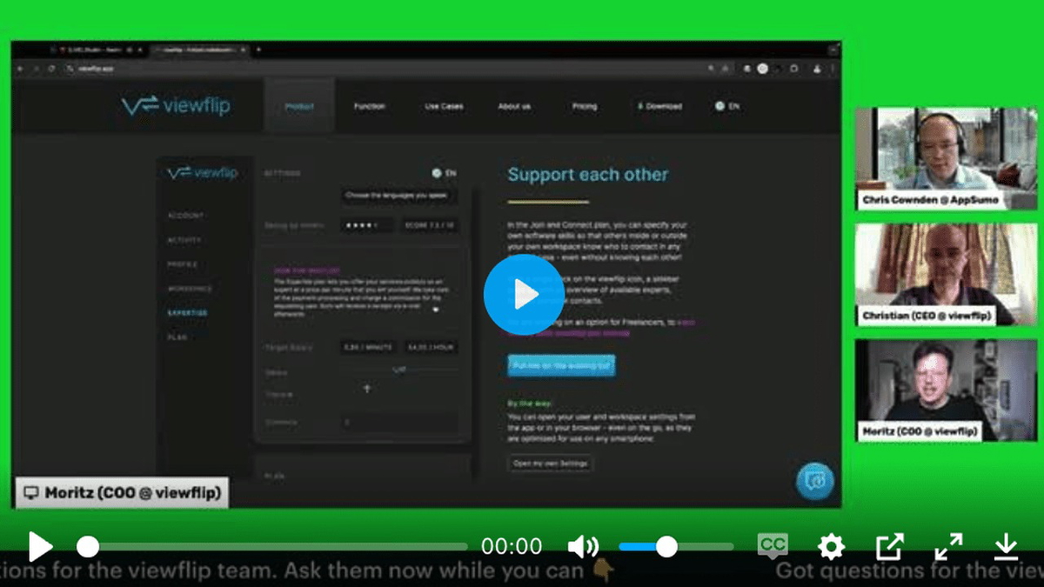This screenshot has width=1044, height=587.
Task: Click the viewflip logo in the site header
Action: (176, 105)
